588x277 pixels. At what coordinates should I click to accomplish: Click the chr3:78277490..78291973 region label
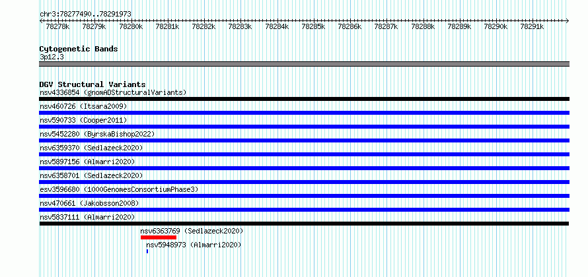pyautogui.click(x=85, y=14)
